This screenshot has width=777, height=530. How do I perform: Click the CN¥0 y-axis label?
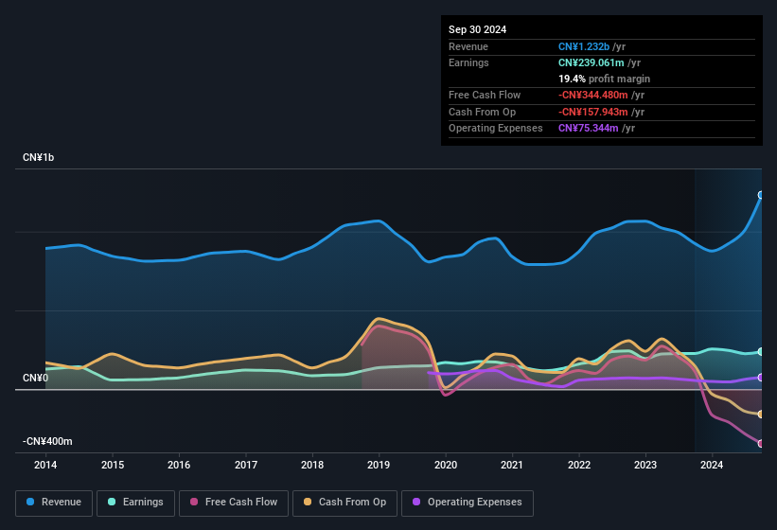pos(35,378)
